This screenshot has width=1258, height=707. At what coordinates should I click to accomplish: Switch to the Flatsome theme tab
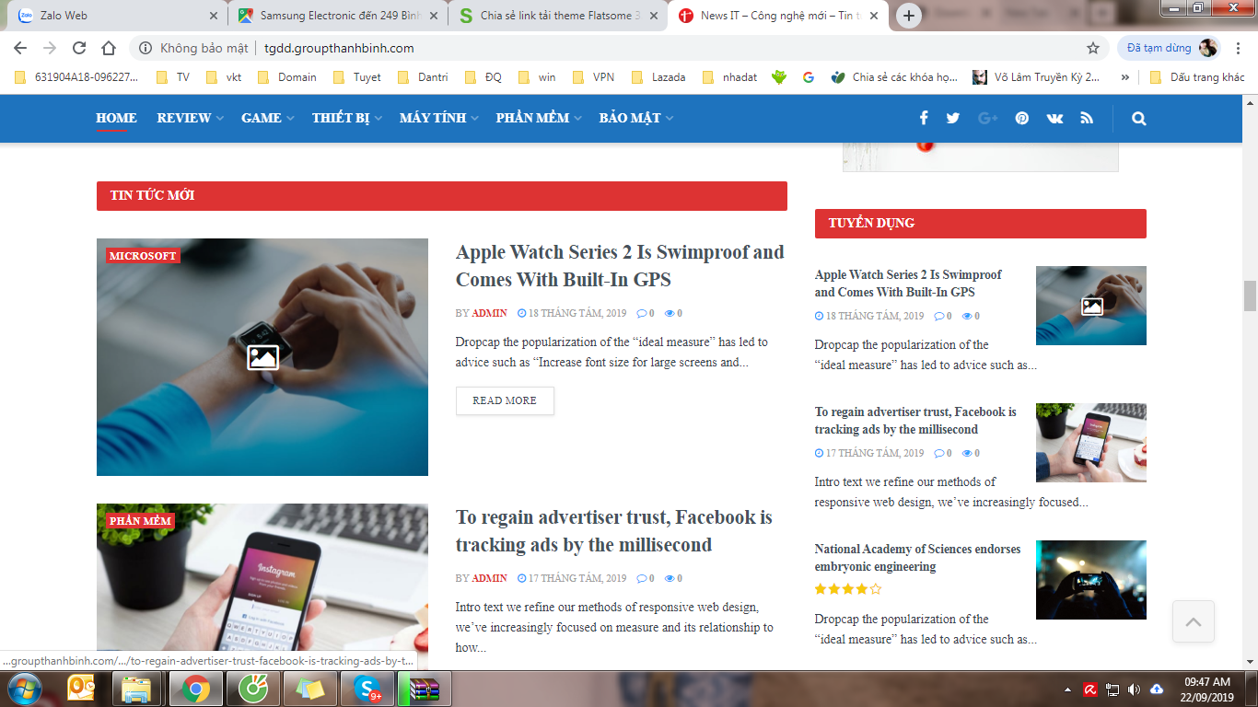coord(558,16)
